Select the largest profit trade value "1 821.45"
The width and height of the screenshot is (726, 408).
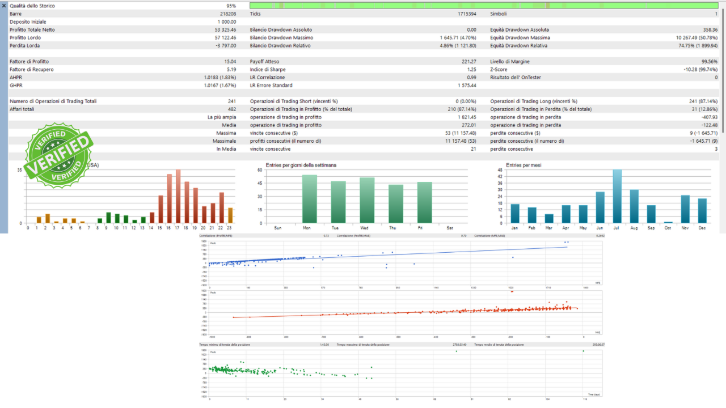coord(467,117)
